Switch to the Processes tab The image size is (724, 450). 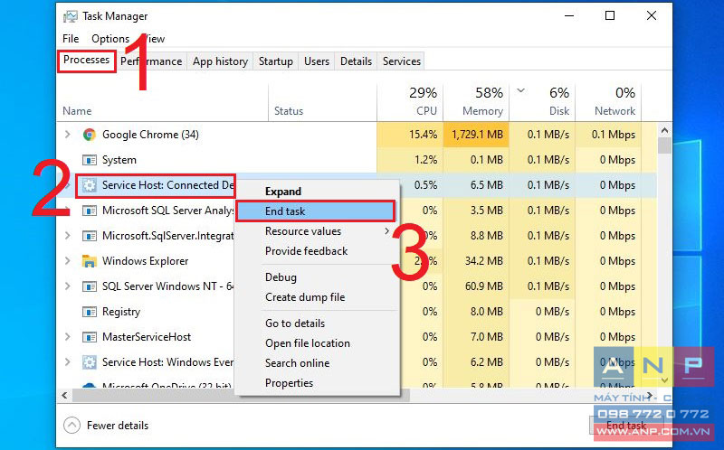(86, 60)
